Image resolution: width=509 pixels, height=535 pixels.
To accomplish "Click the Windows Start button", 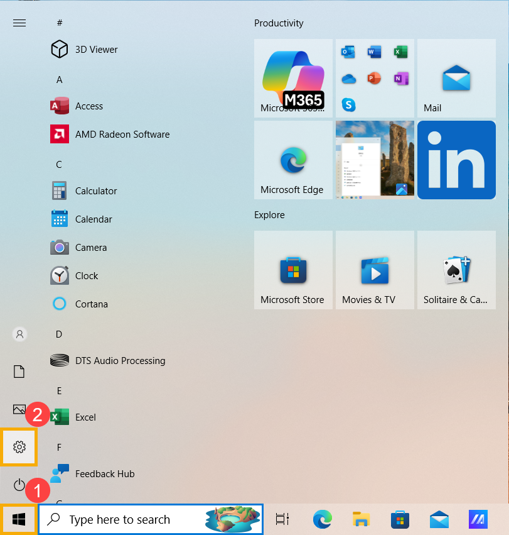I will [19, 520].
